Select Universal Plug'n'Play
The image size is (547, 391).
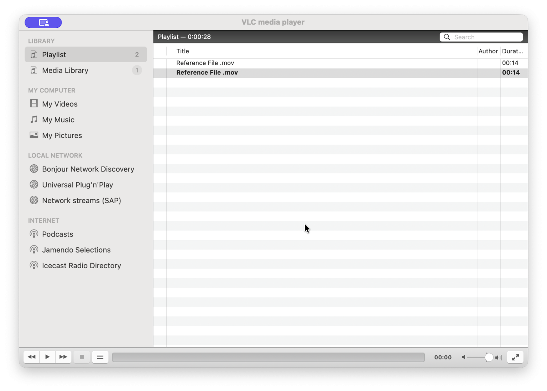86,185
